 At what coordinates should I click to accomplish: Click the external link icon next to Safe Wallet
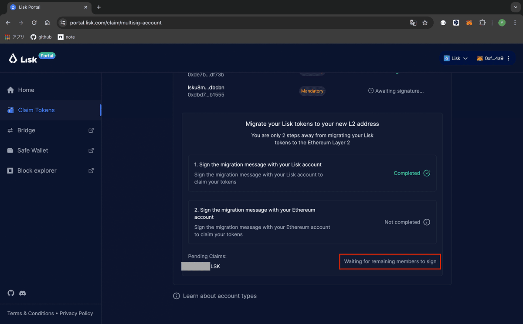click(x=91, y=150)
